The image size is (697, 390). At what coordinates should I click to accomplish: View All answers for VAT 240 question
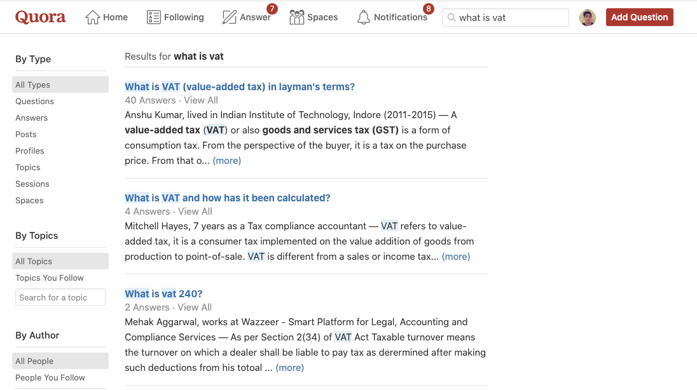pyautogui.click(x=195, y=307)
